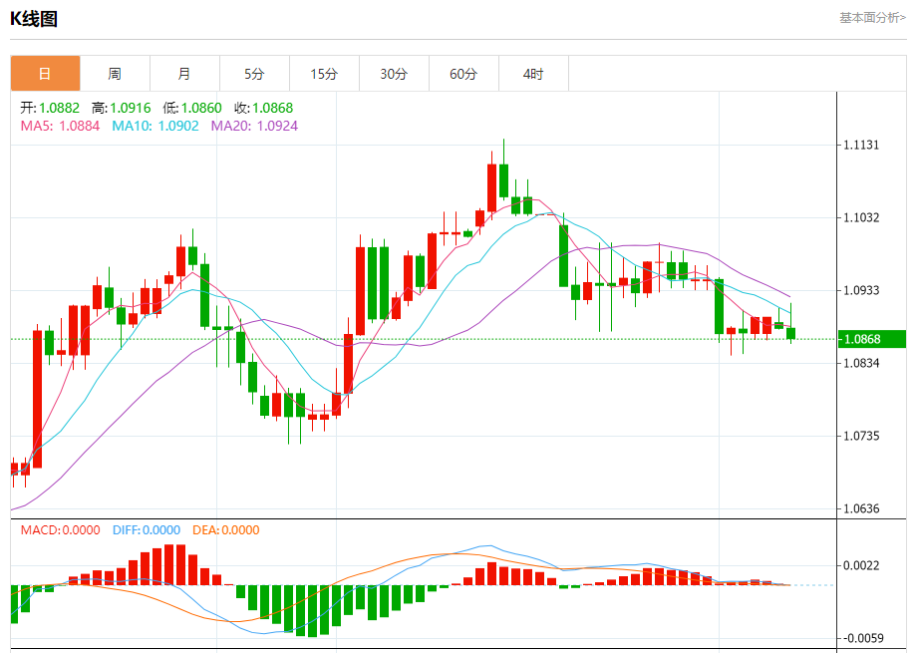Choose the 15分 timeframe tab
The height and width of the screenshot is (653, 914).
tap(324, 74)
